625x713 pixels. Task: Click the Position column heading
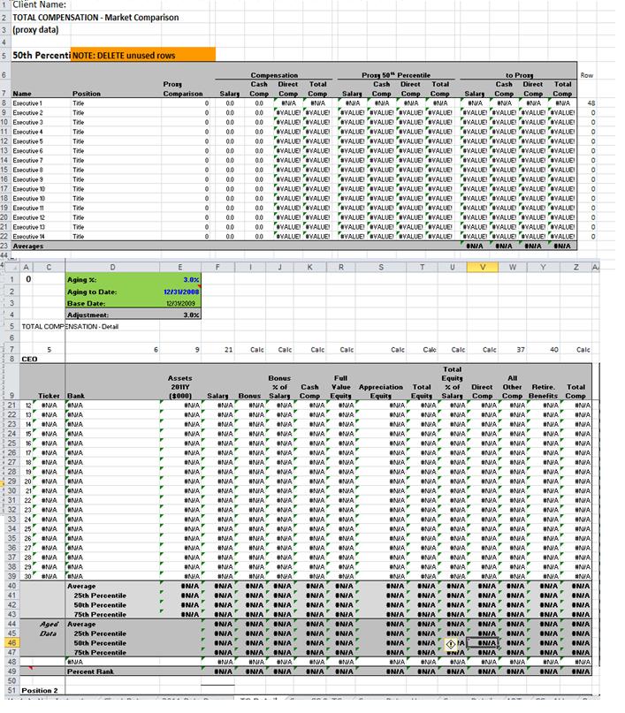[87, 94]
